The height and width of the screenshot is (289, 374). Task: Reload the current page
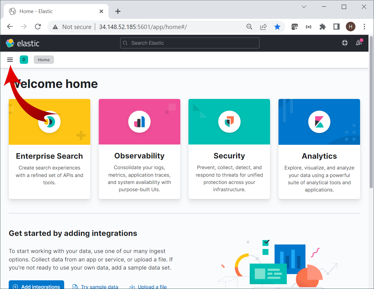[38, 26]
